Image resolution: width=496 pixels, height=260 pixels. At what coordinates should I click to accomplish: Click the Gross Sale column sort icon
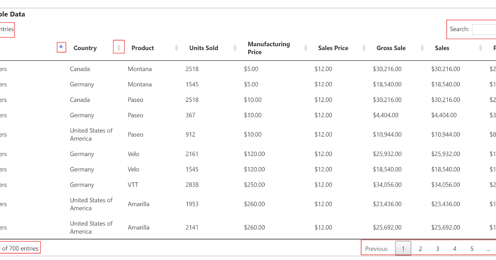click(x=422, y=48)
